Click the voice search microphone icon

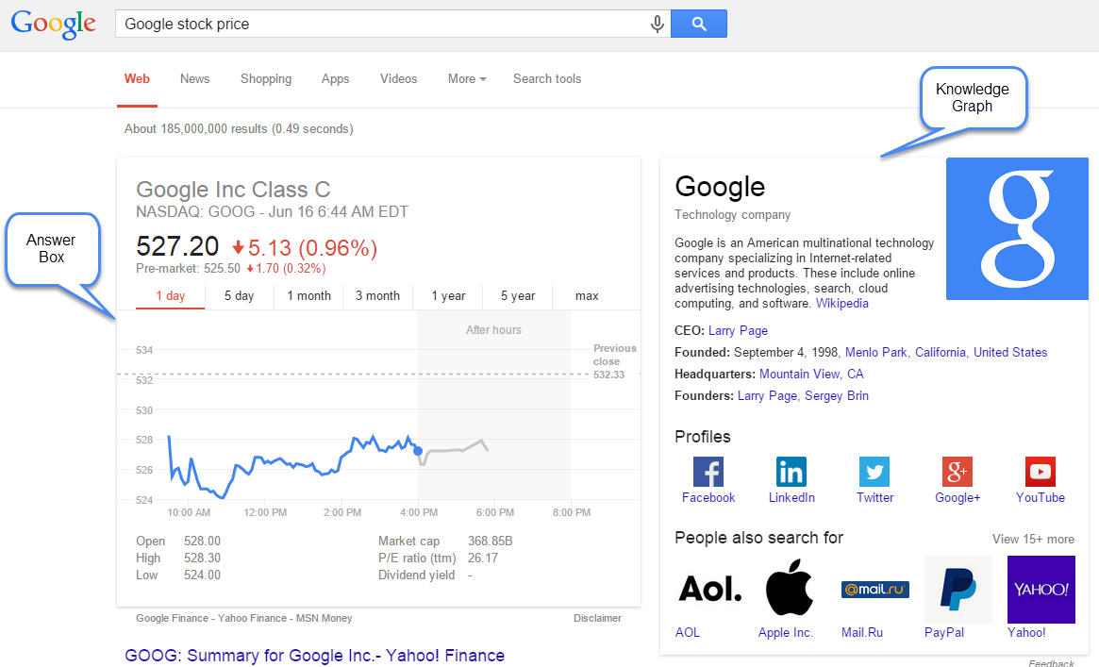coord(658,25)
